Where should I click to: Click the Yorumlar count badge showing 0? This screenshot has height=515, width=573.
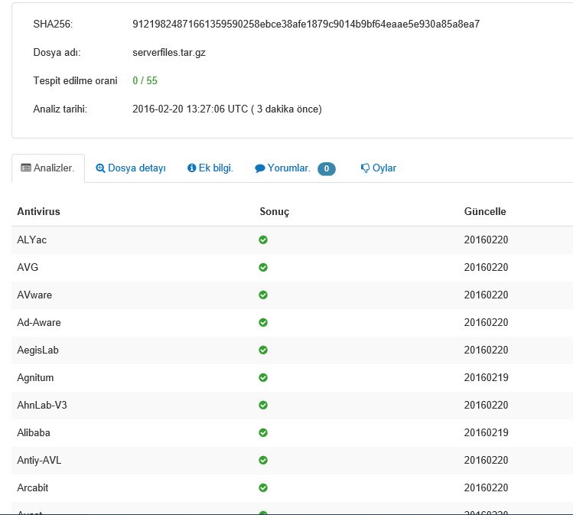(327, 168)
